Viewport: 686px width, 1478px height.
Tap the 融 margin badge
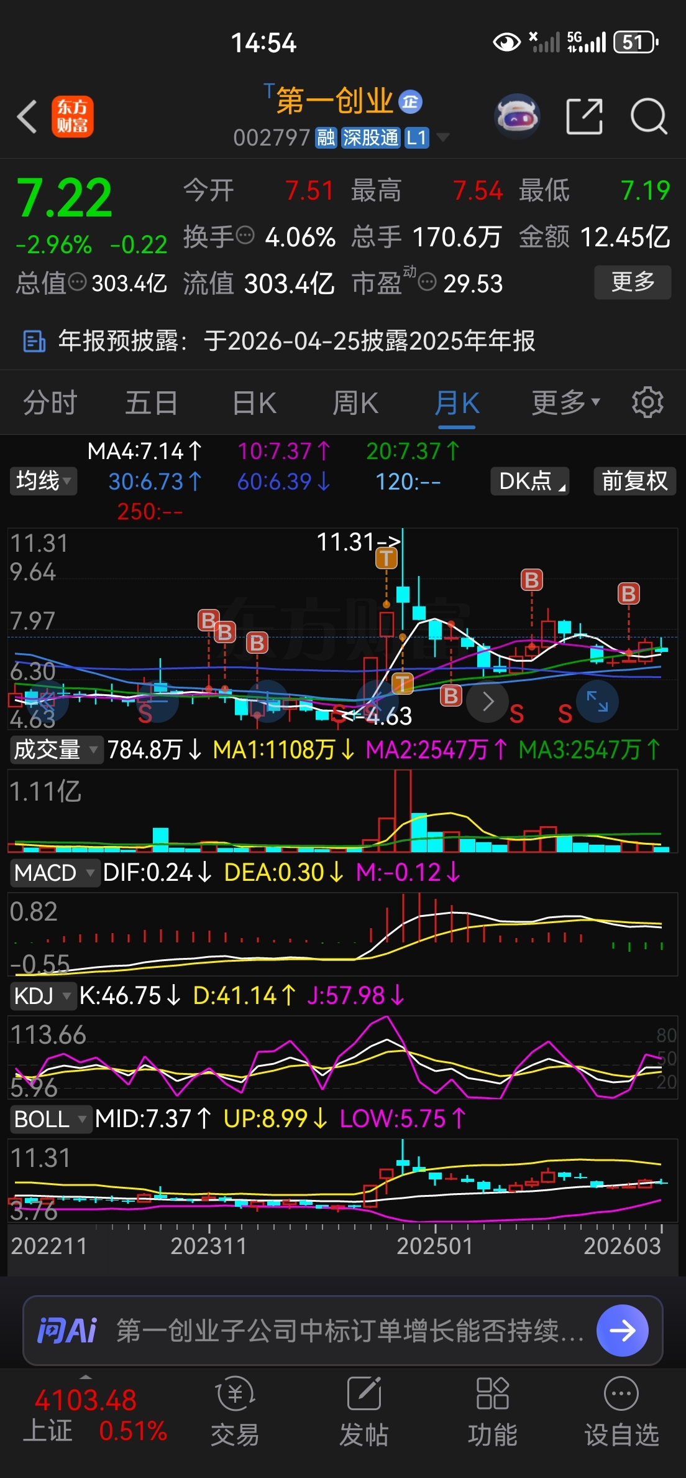326,137
